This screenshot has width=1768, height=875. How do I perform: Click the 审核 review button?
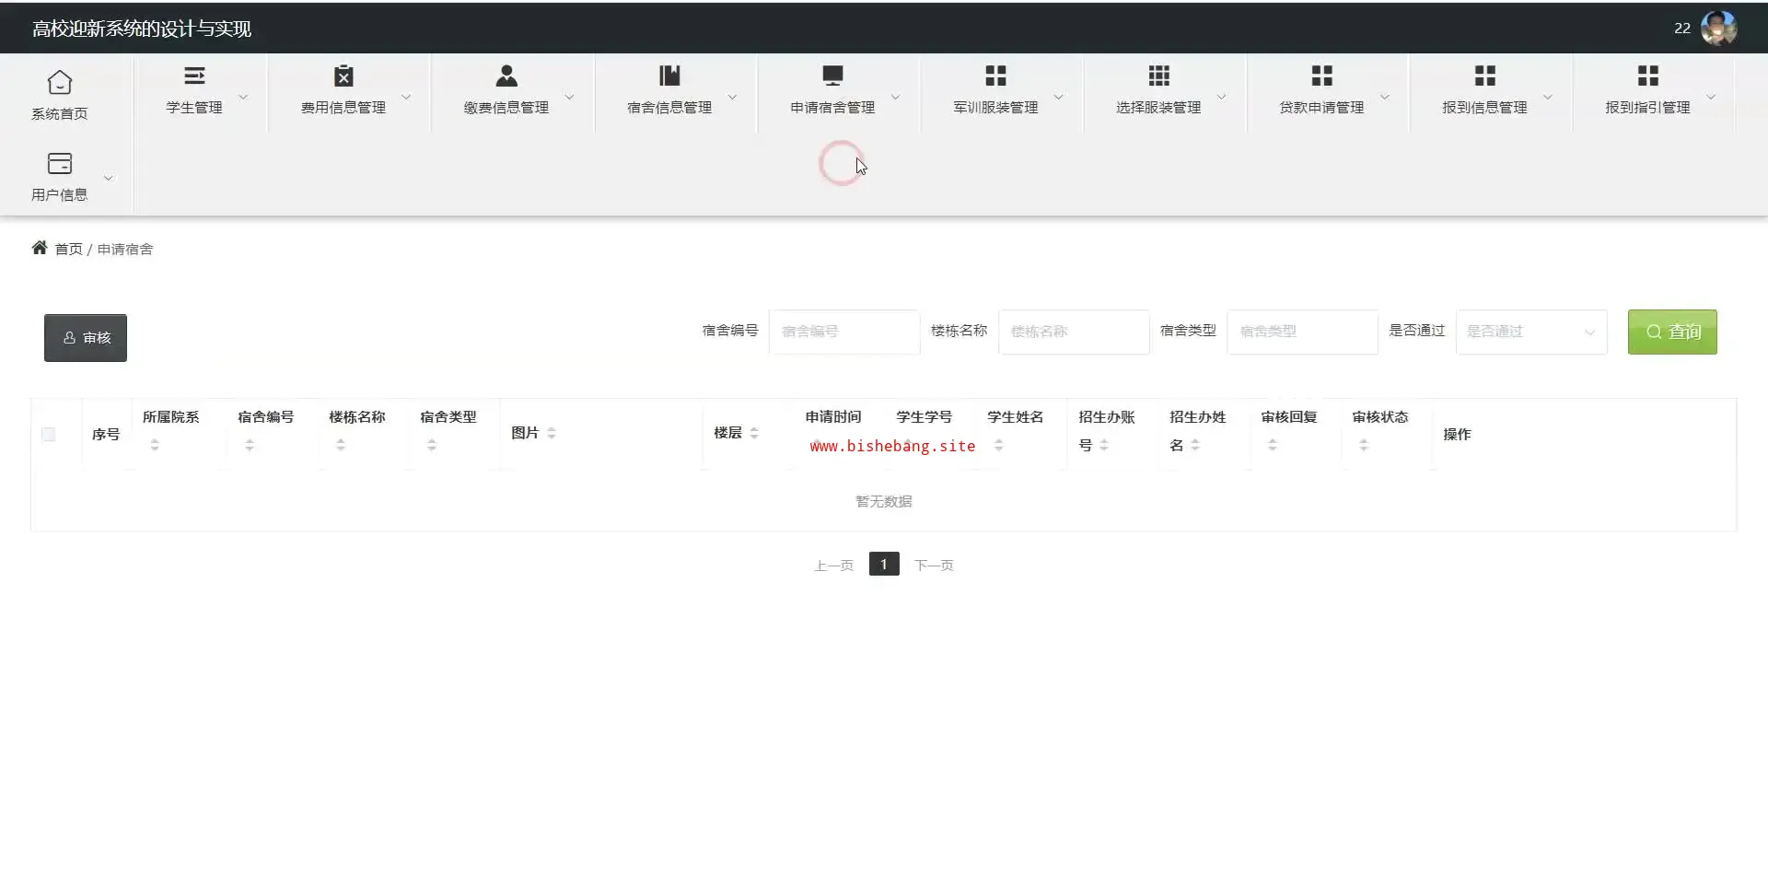pyautogui.click(x=86, y=338)
